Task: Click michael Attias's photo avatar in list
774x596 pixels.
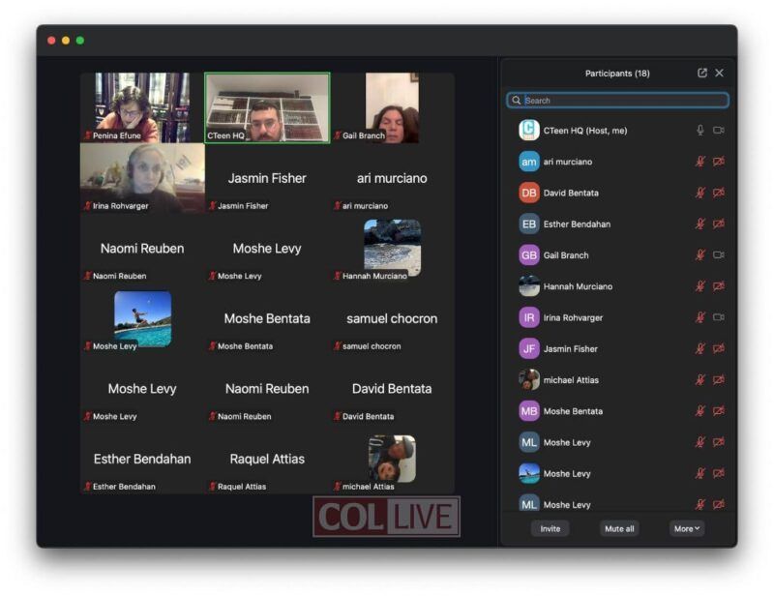Action: tap(529, 379)
